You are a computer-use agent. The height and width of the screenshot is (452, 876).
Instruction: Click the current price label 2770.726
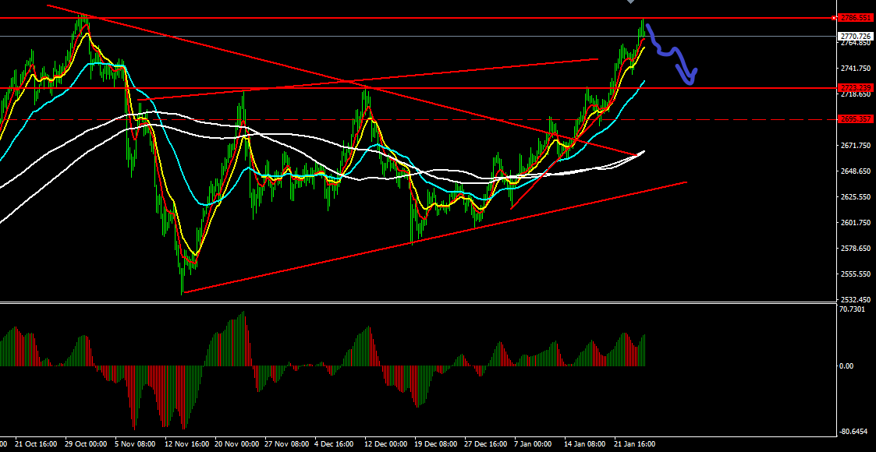pyautogui.click(x=856, y=37)
